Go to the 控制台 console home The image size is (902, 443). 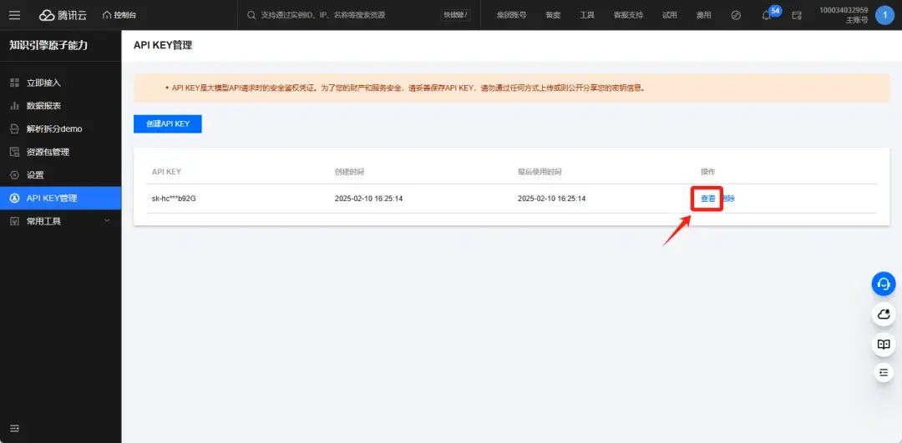[119, 16]
